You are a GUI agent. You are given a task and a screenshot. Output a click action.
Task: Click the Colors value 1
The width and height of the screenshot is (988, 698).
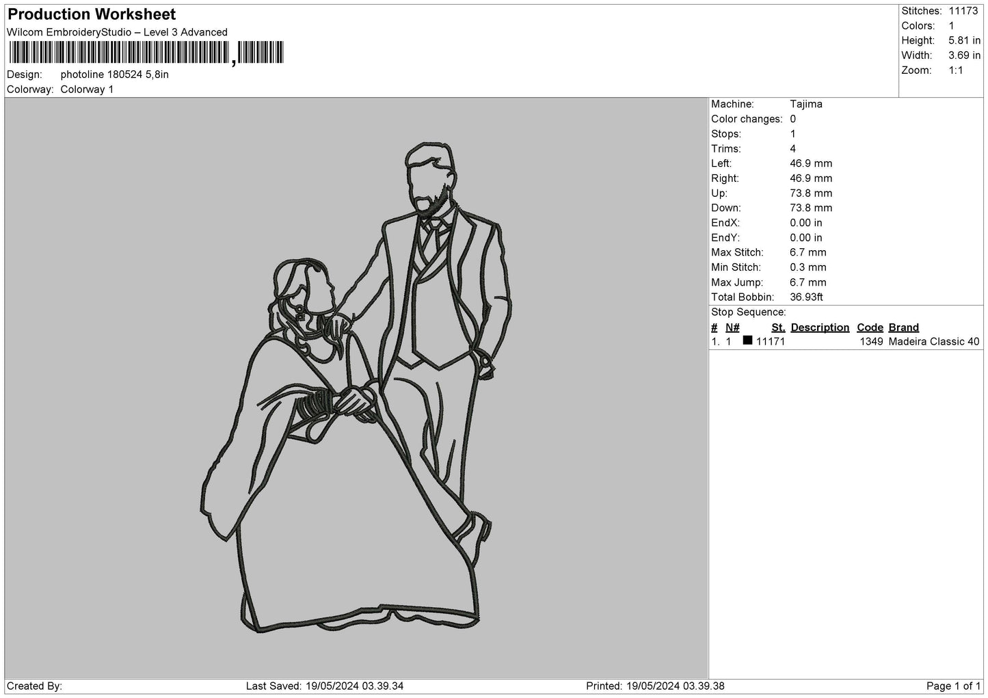952,26
